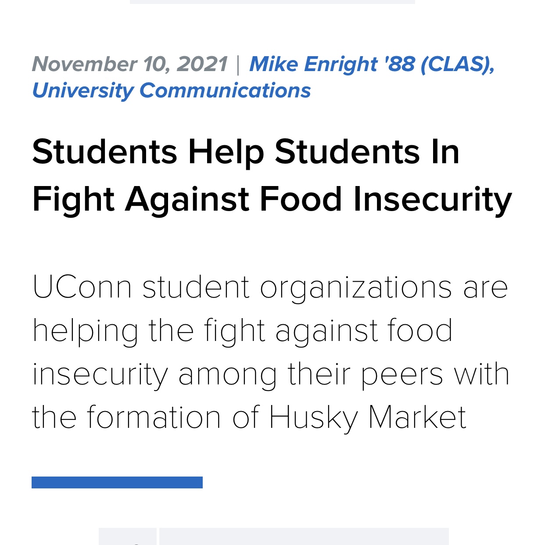This screenshot has height=545, width=545.
Task: Click "Husky Market" in the summary text
Action: 367,417
